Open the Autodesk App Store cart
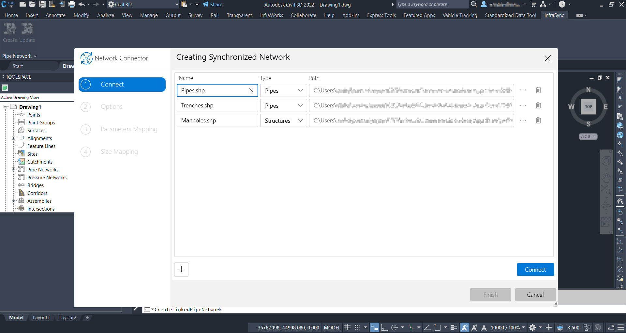Viewport: 626px width, 333px height. pos(533,4)
